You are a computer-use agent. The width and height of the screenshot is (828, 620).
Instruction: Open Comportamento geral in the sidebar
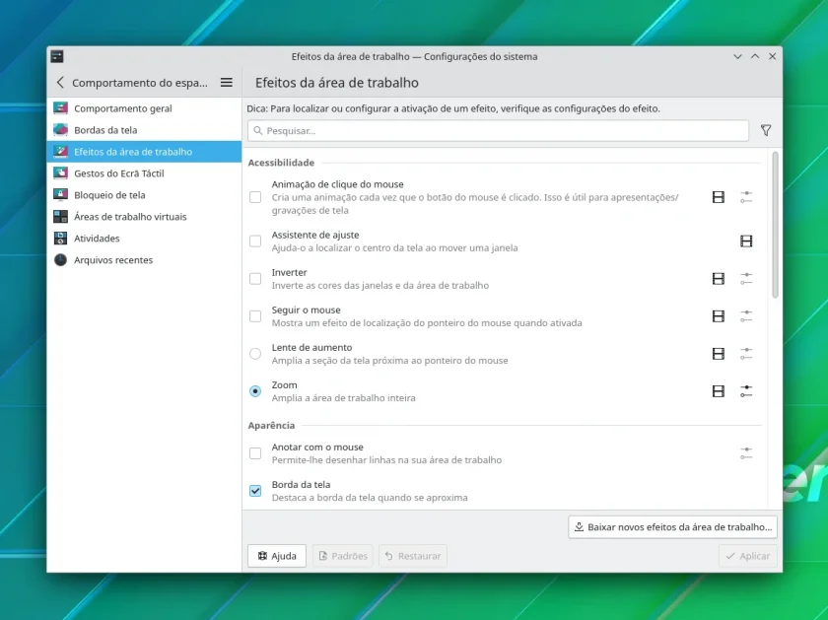coord(144,108)
